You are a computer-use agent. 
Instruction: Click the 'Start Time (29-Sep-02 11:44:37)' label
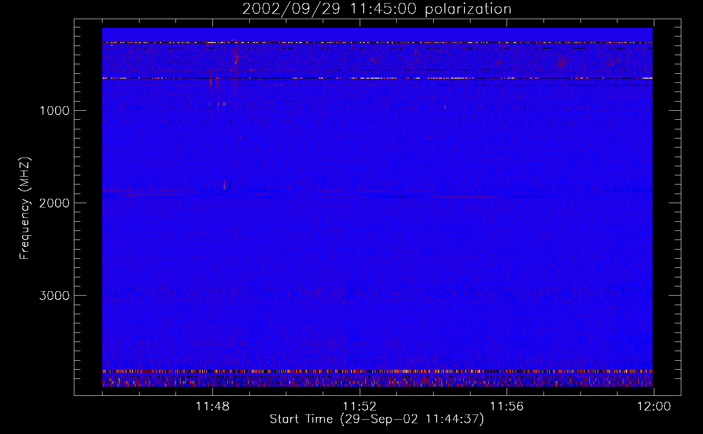coord(377,419)
